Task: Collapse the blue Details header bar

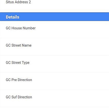Action: click(x=54, y=17)
